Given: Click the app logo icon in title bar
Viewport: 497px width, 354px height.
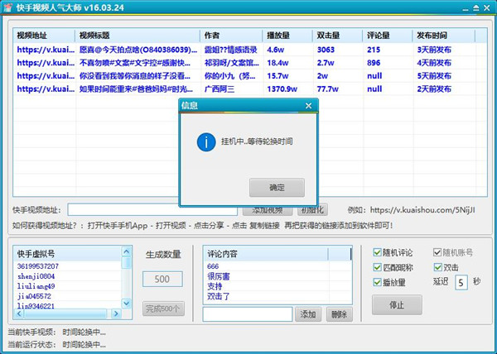Looking at the screenshot, I should click(7, 7).
